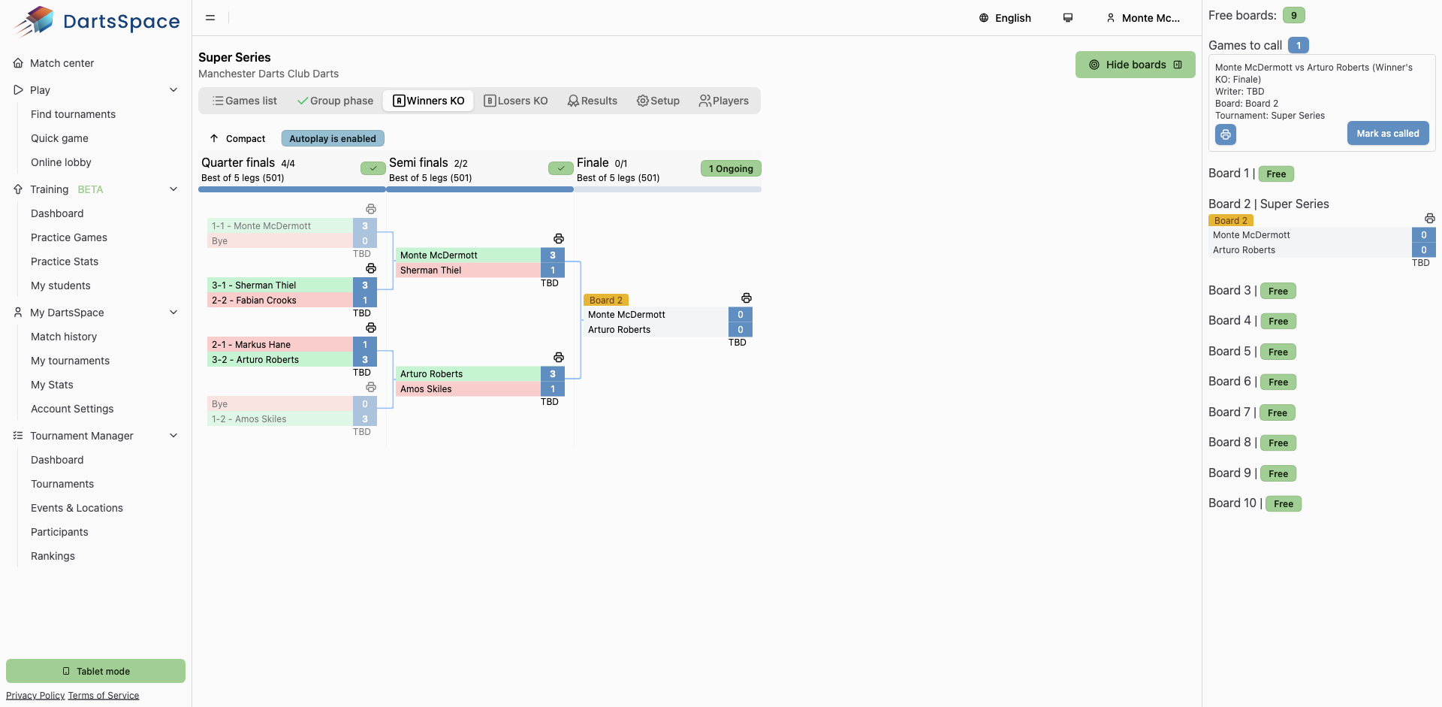Toggle the Autoplay is enabled badge
Screen dimensions: 1442x707
click(333, 139)
